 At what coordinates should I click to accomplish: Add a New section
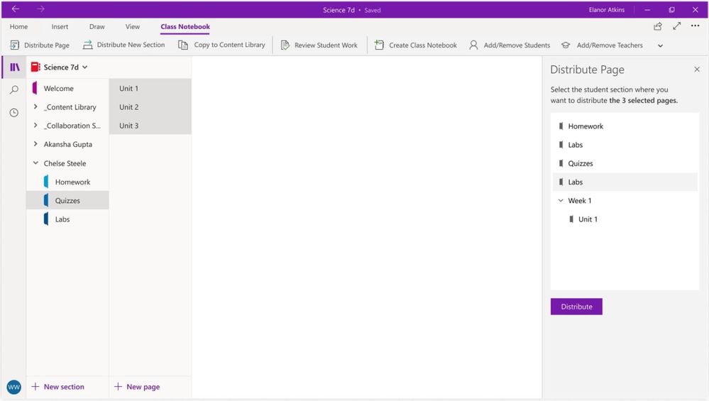(x=58, y=387)
